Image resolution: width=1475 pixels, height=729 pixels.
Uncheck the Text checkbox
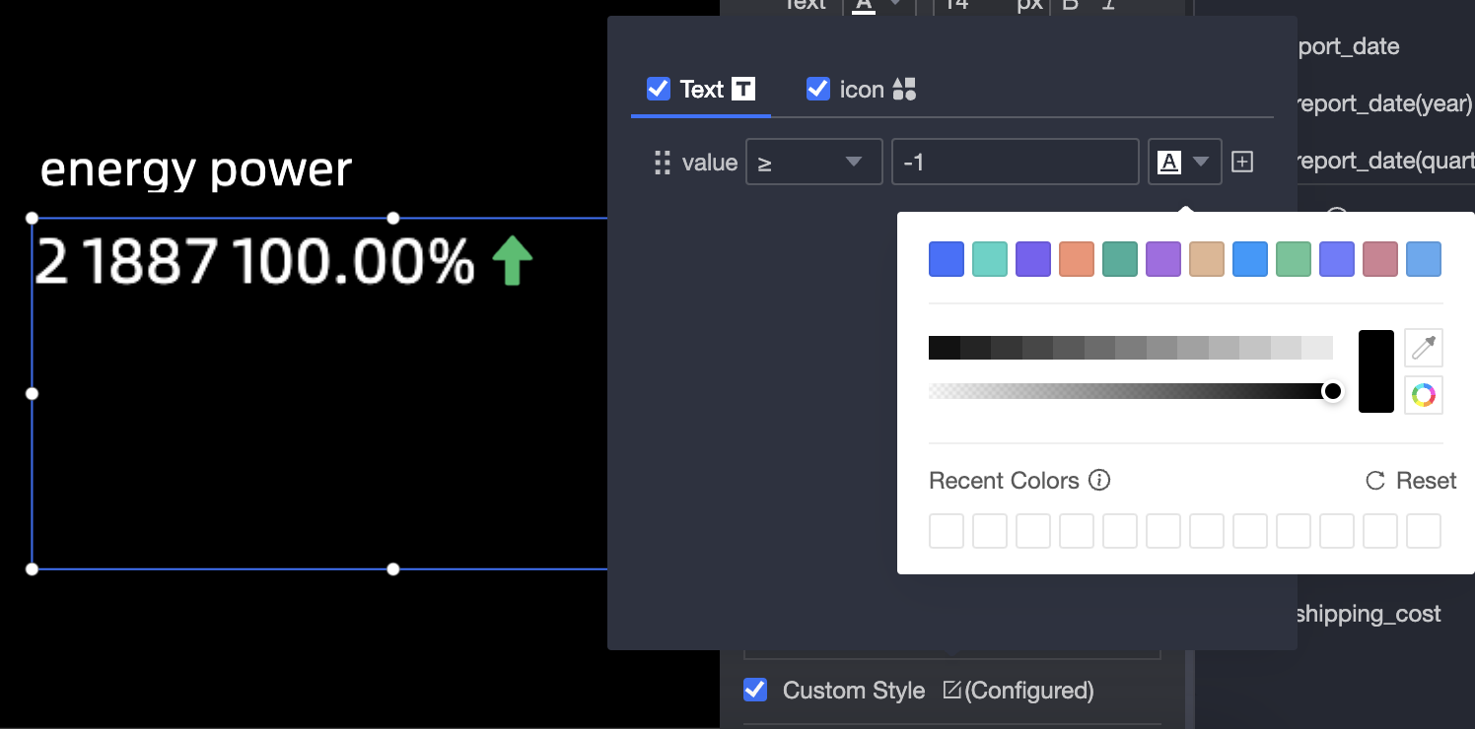click(659, 90)
